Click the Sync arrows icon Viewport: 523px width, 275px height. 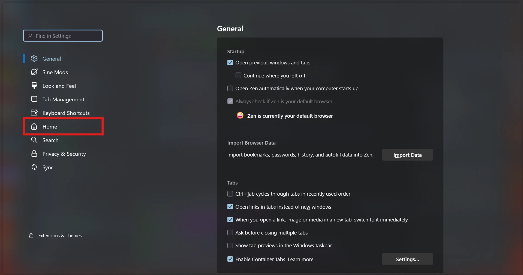coord(34,167)
